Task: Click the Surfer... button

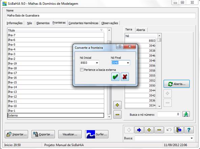Action: (97, 134)
